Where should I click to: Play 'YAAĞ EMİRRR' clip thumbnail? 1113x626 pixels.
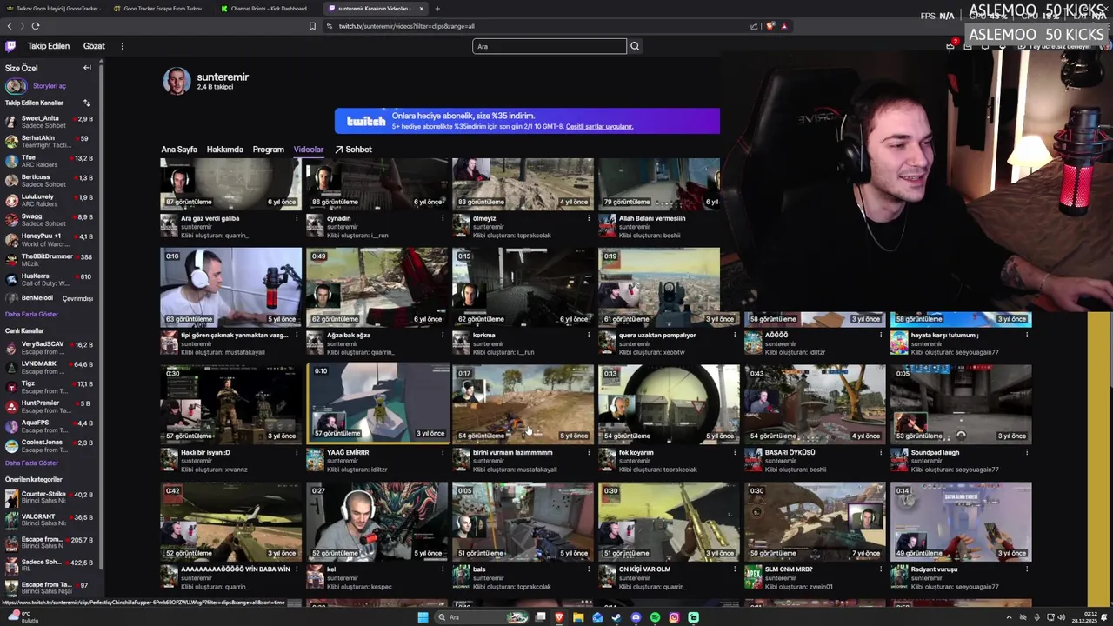click(x=377, y=404)
